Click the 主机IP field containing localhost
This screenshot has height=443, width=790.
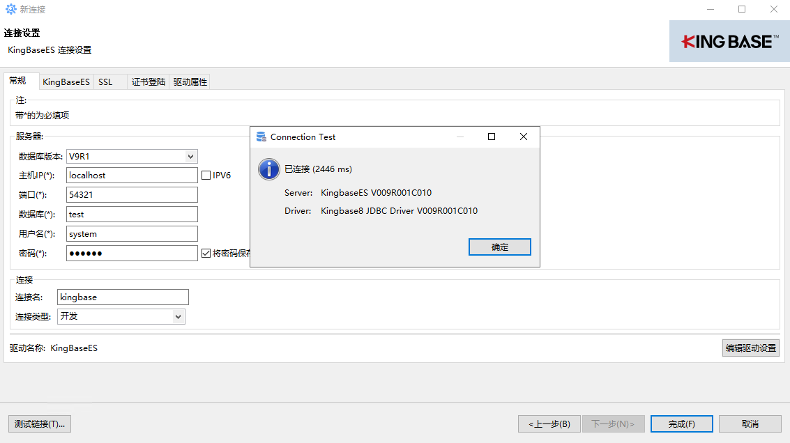(132, 176)
